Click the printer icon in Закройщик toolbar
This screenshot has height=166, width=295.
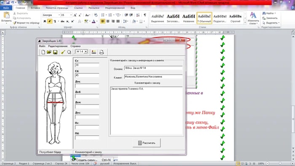pos(102,52)
